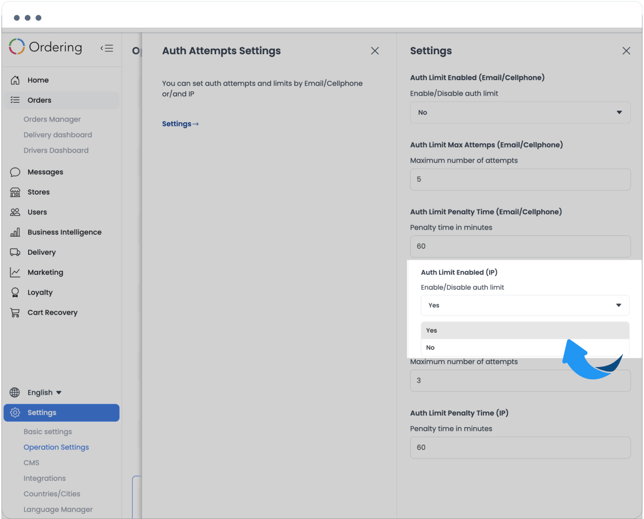Viewport: 644px width, 519px height.
Task: Open Countries/Cities submenu link
Action: [x=52, y=494]
